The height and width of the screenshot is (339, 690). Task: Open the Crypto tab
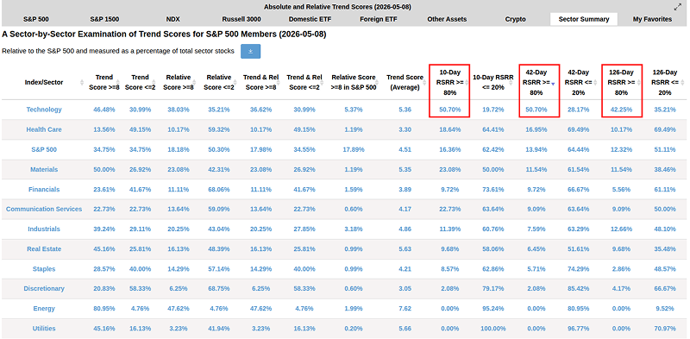515,19
